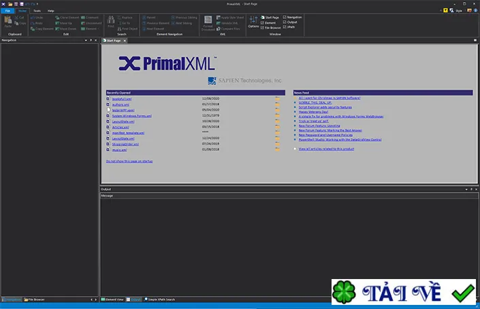
Task: Open folder icon beside authors.xml entry
Action: click(277, 104)
